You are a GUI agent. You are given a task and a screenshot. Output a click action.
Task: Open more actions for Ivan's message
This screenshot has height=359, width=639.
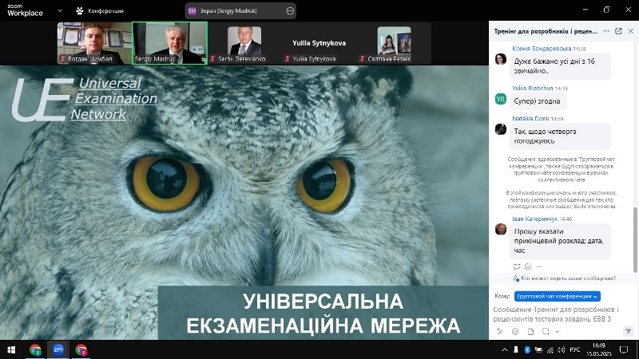pyautogui.click(x=540, y=266)
